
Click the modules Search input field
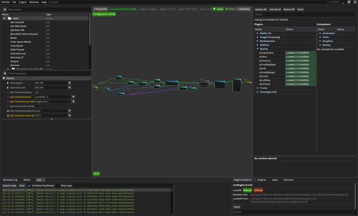[x=304, y=14]
